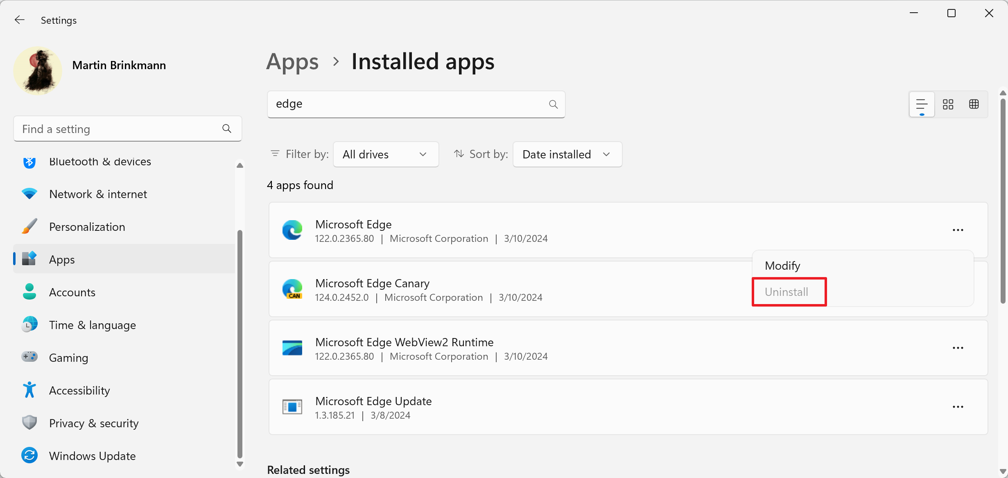Click the WebView2 Runtime app icon
The image size is (1008, 478).
pyautogui.click(x=292, y=348)
